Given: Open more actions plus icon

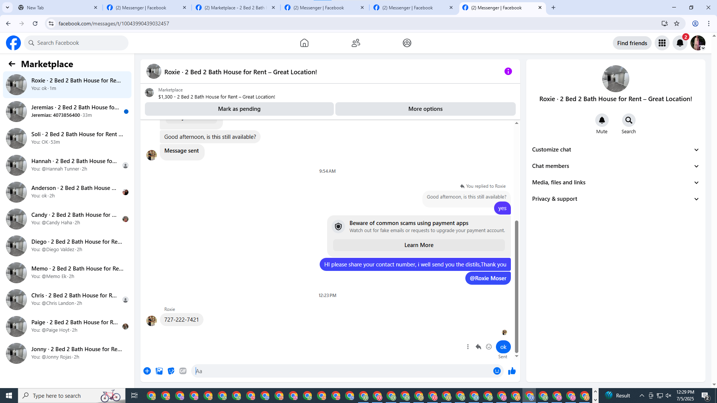Looking at the screenshot, I should pos(147,371).
